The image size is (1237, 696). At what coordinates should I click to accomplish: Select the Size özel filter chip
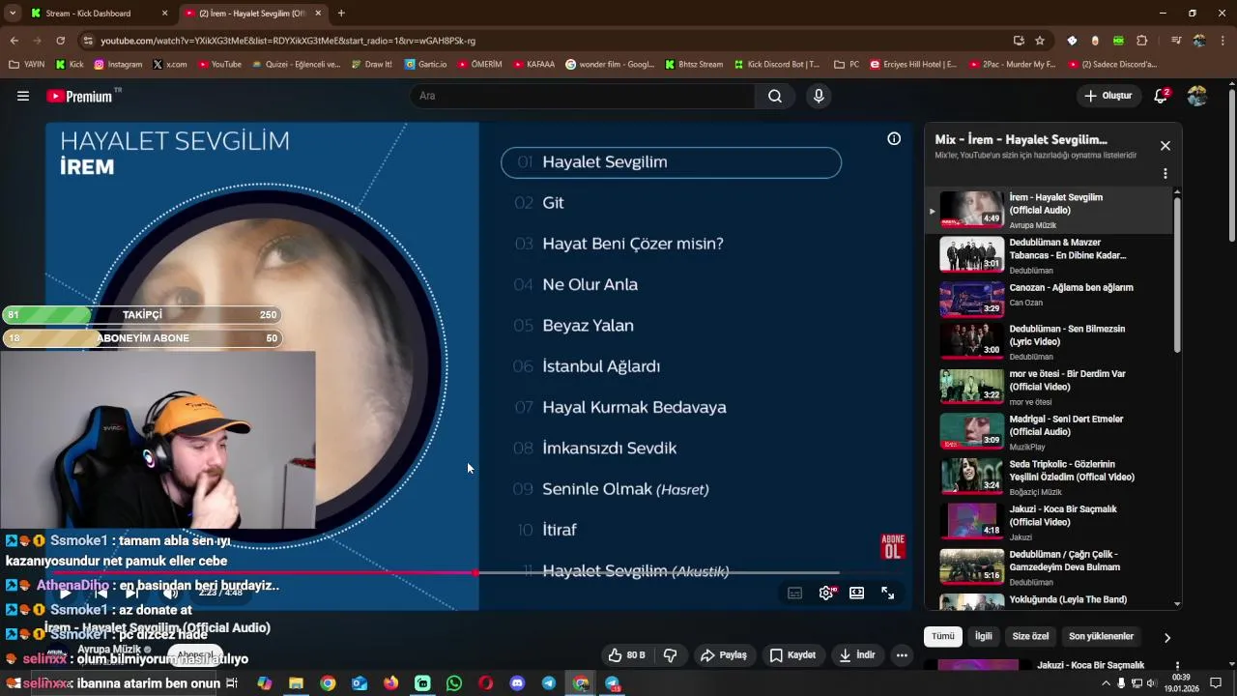1030,636
